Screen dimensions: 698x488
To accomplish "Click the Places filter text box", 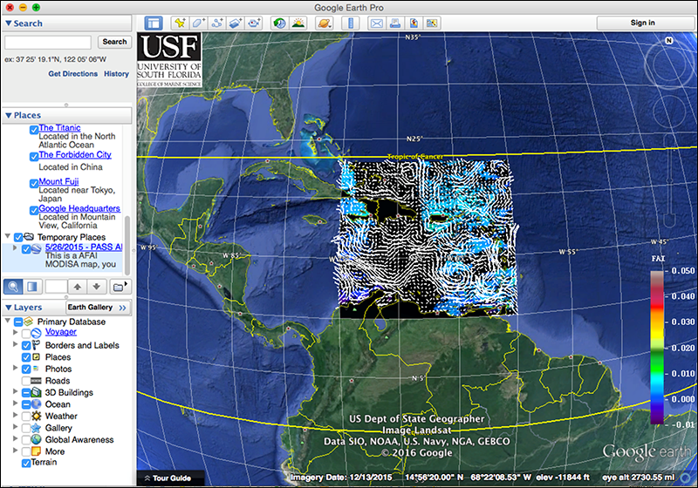I will click(x=57, y=287).
